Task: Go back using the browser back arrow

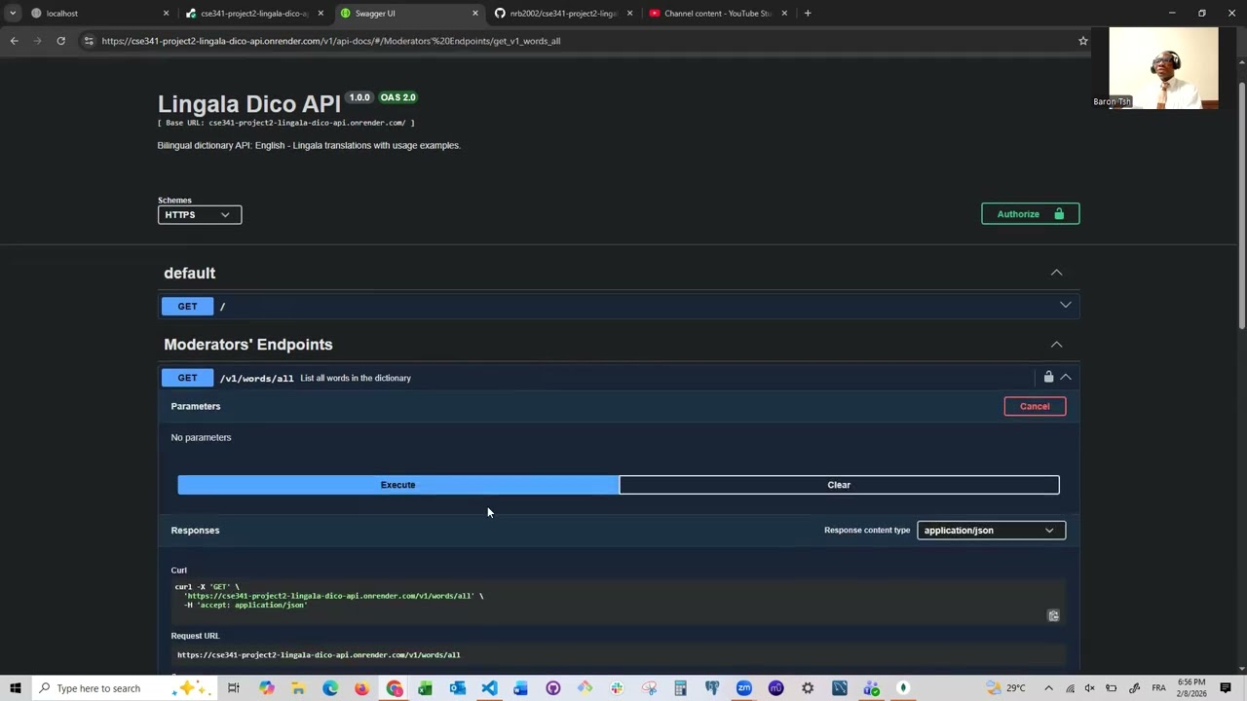Action: point(14,41)
